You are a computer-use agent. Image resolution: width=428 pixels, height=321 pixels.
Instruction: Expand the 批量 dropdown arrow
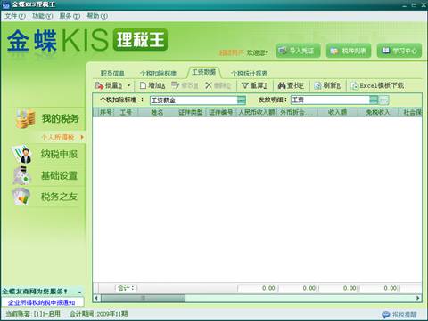(x=128, y=85)
